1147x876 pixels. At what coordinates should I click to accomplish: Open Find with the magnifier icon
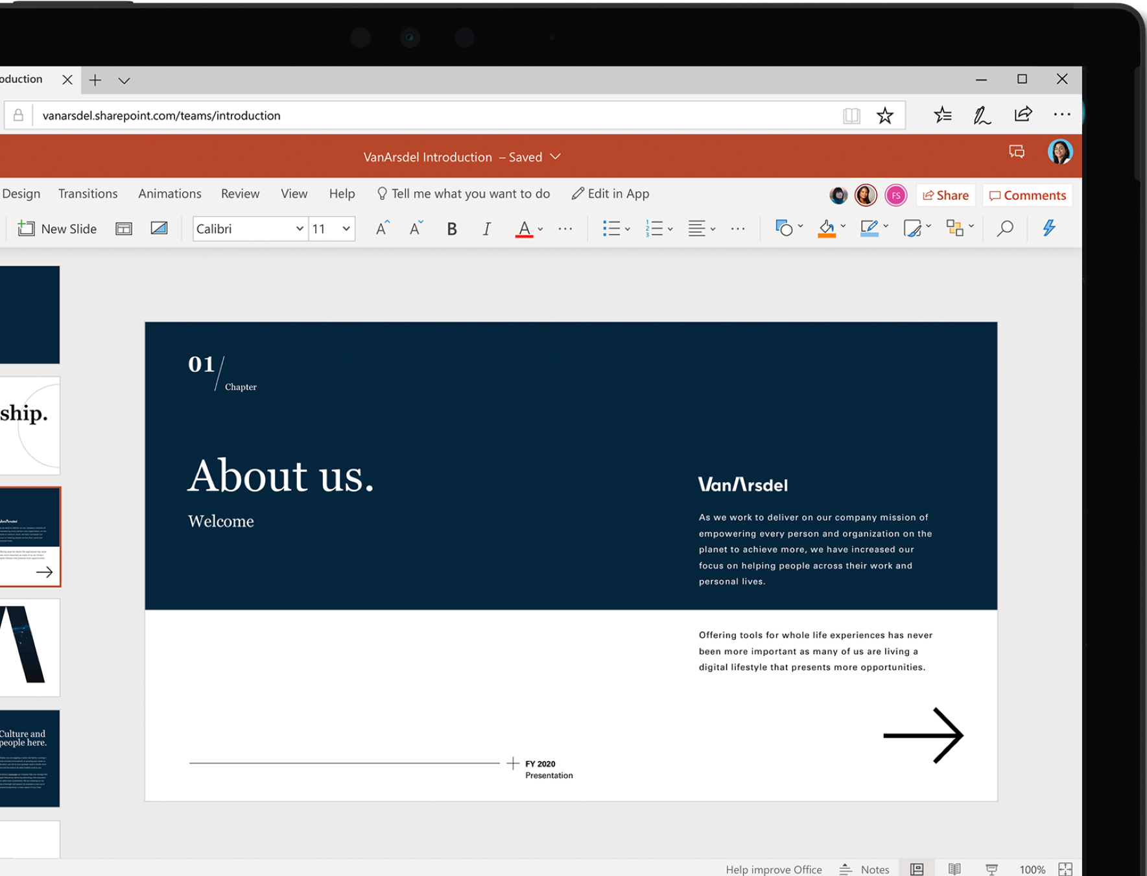point(1004,228)
